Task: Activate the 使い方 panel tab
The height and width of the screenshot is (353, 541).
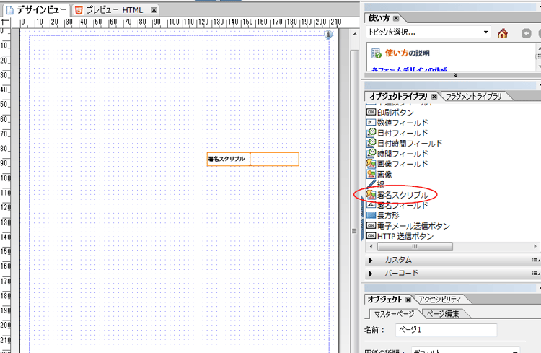Action: click(379, 18)
